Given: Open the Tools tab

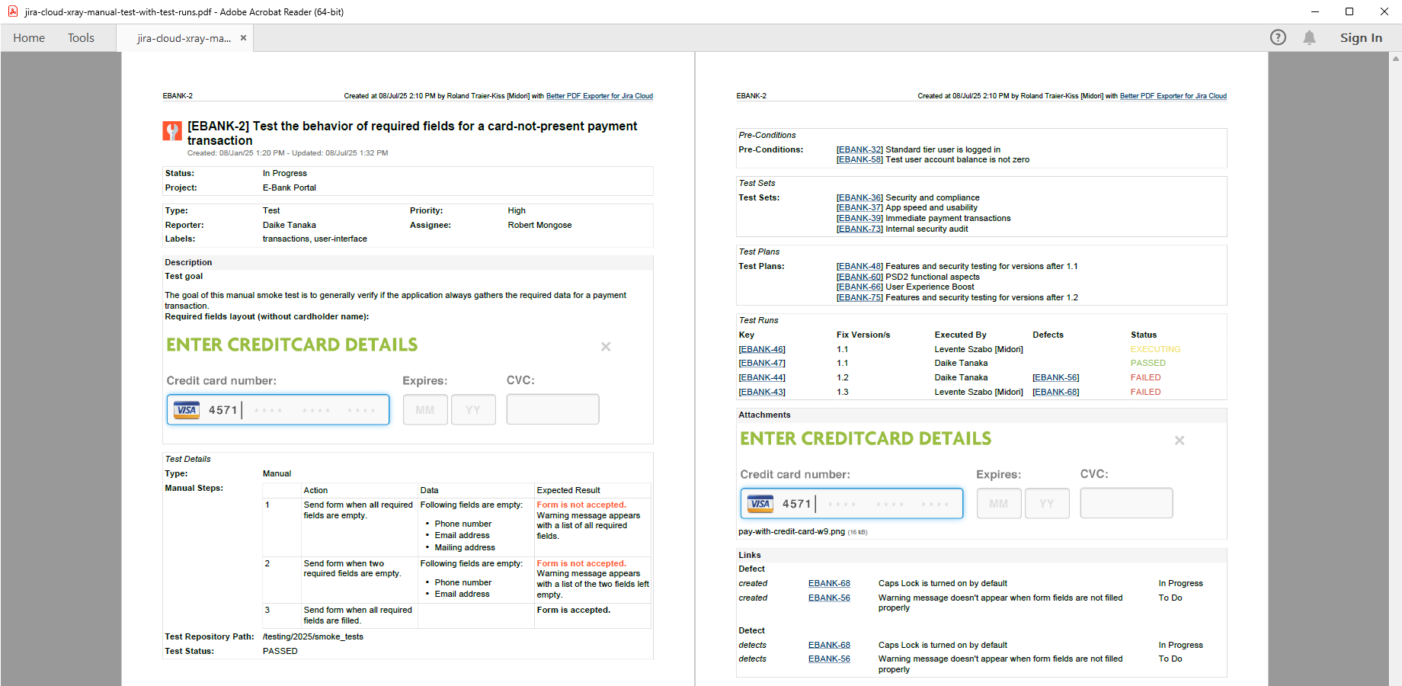Looking at the screenshot, I should 81,37.
